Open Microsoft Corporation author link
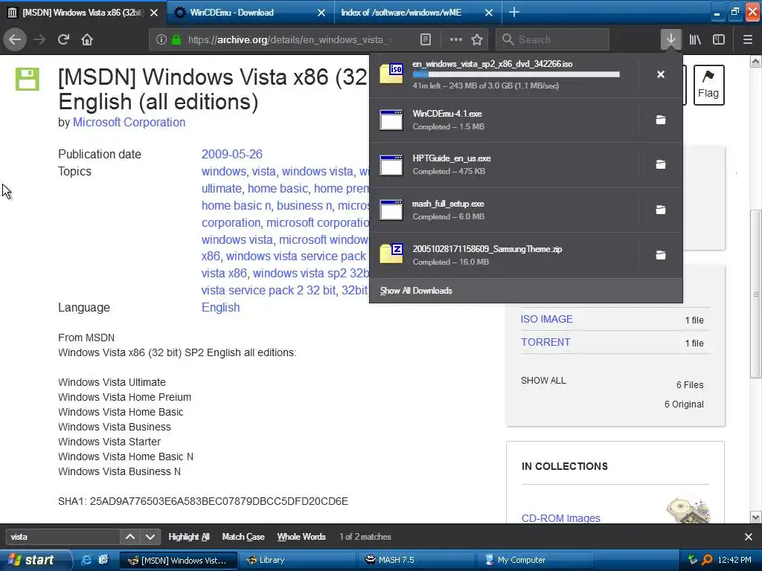 129,123
